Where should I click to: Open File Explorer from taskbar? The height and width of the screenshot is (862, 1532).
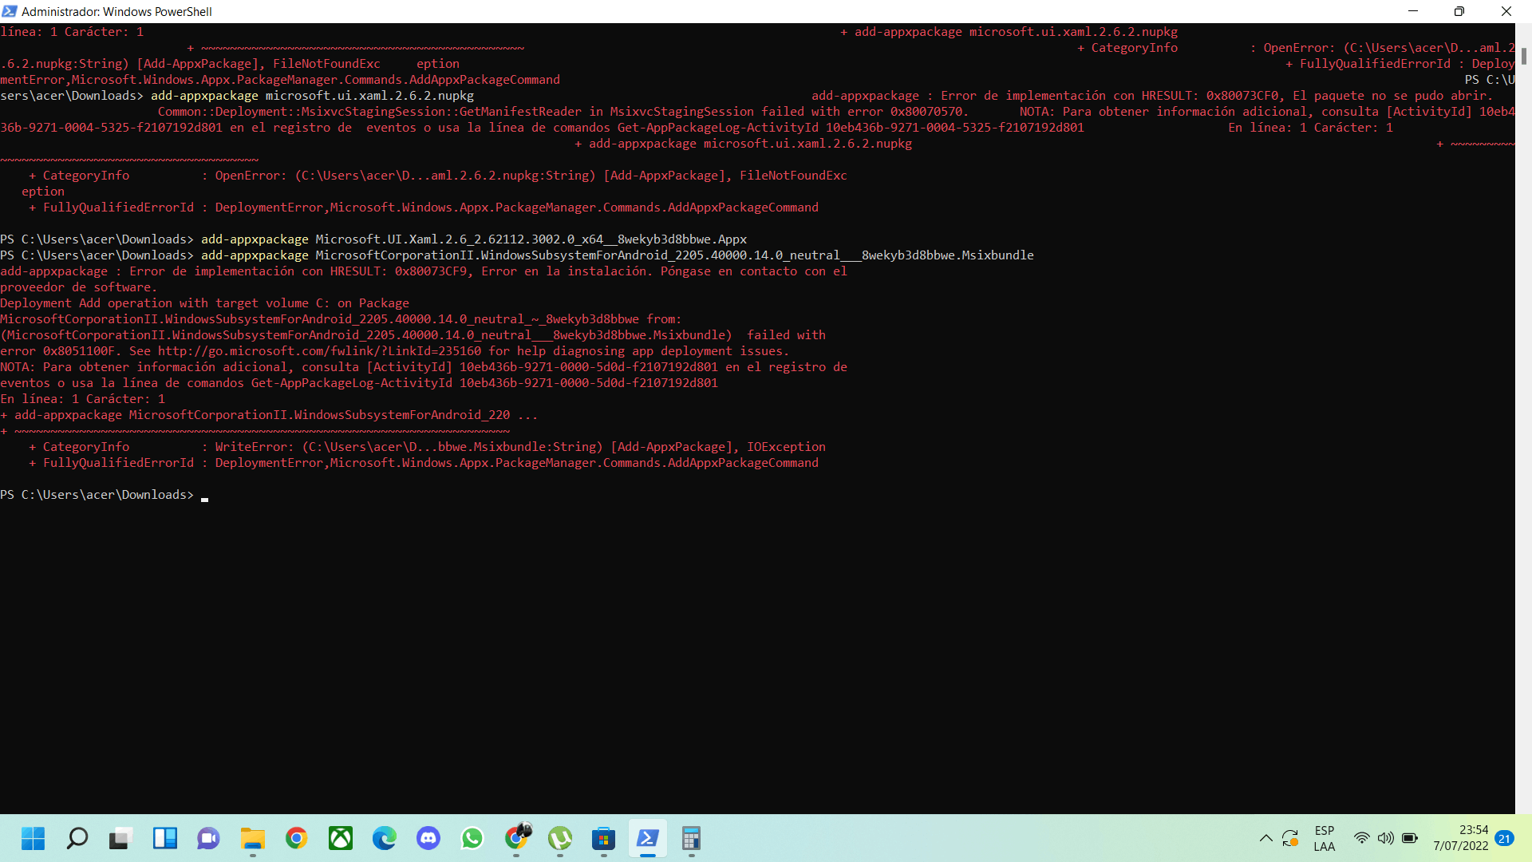click(252, 838)
